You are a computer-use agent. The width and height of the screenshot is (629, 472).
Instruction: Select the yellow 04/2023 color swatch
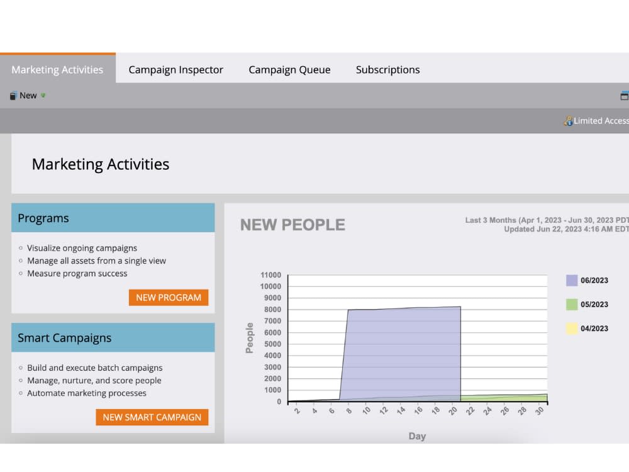click(573, 329)
